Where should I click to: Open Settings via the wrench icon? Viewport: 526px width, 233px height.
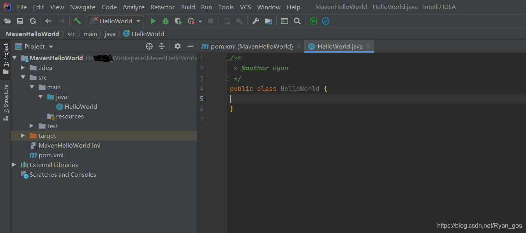coord(256,21)
